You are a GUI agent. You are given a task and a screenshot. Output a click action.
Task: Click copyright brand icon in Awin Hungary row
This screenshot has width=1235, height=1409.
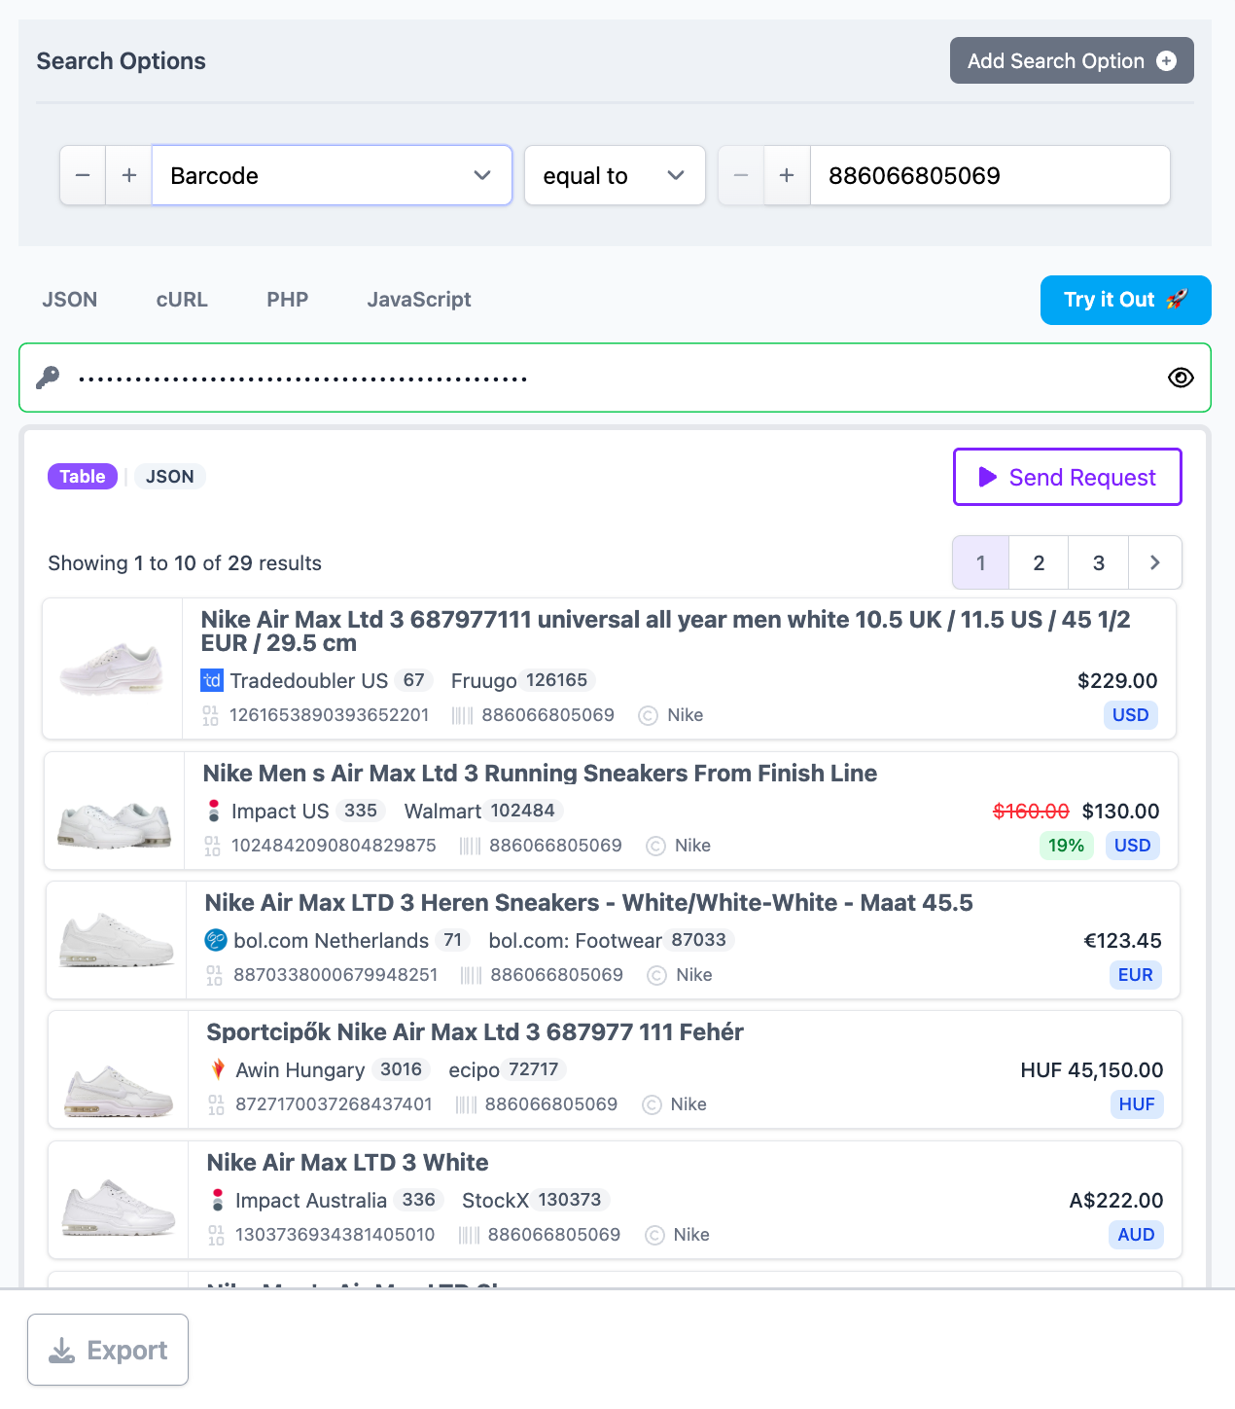pyautogui.click(x=652, y=1104)
